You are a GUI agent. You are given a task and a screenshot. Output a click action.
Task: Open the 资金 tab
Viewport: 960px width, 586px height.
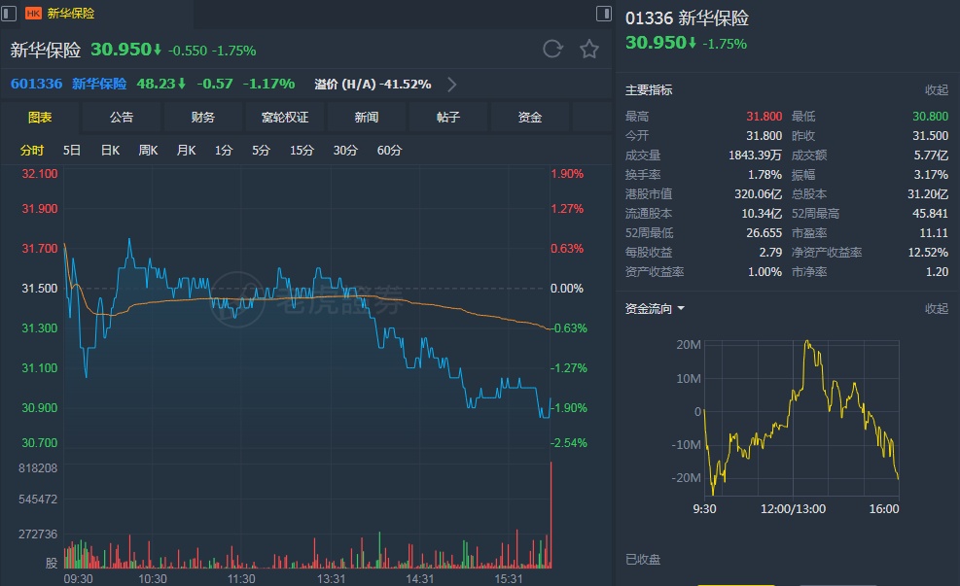(530, 118)
